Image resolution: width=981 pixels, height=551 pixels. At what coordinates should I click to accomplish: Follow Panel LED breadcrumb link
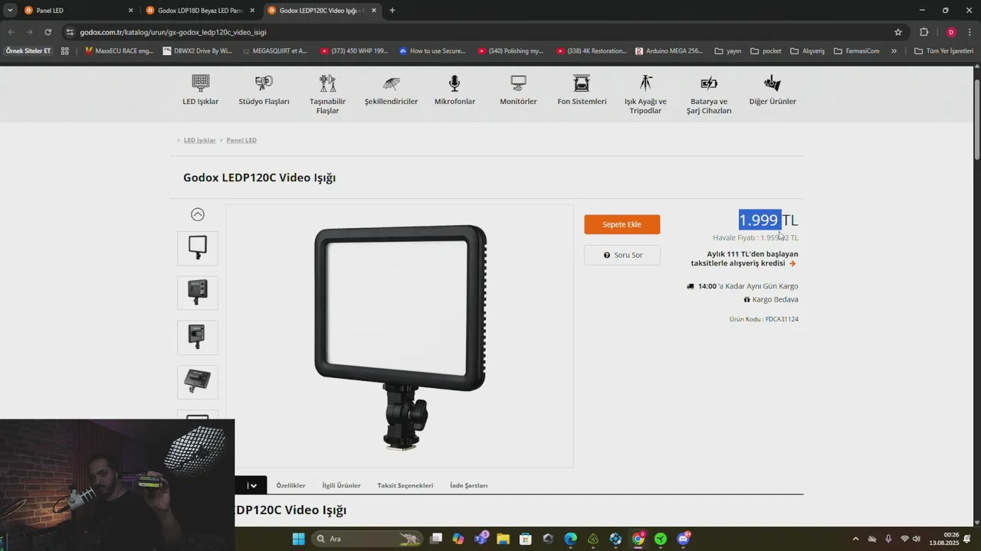pyautogui.click(x=241, y=140)
